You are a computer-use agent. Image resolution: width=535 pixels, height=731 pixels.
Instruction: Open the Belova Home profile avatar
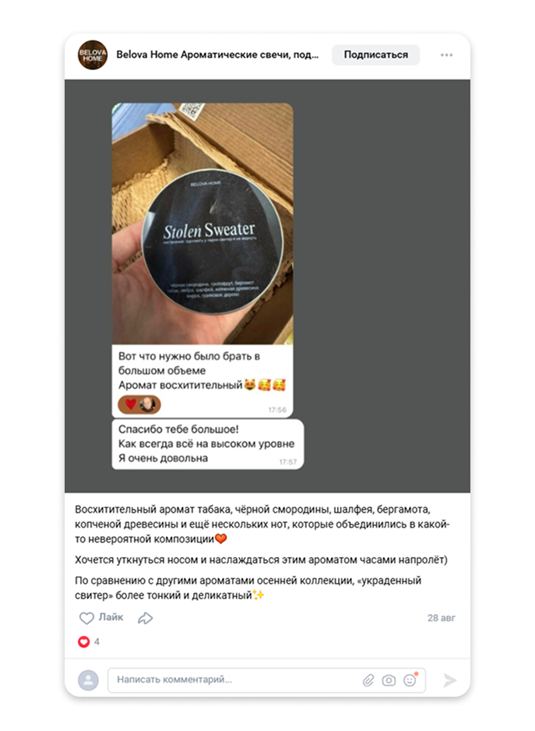click(x=92, y=55)
